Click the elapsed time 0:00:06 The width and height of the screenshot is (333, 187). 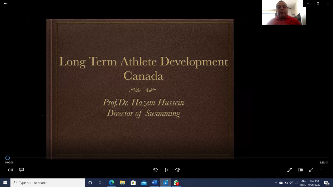coord(9,162)
